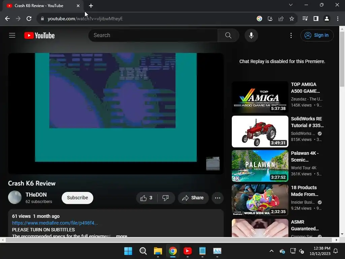View site information via the lock icon
Viewport: 345px width, 259px height.
[42, 19]
